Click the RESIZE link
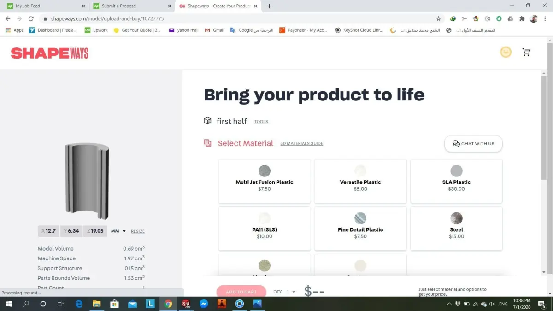The image size is (553, 311). coord(138,231)
